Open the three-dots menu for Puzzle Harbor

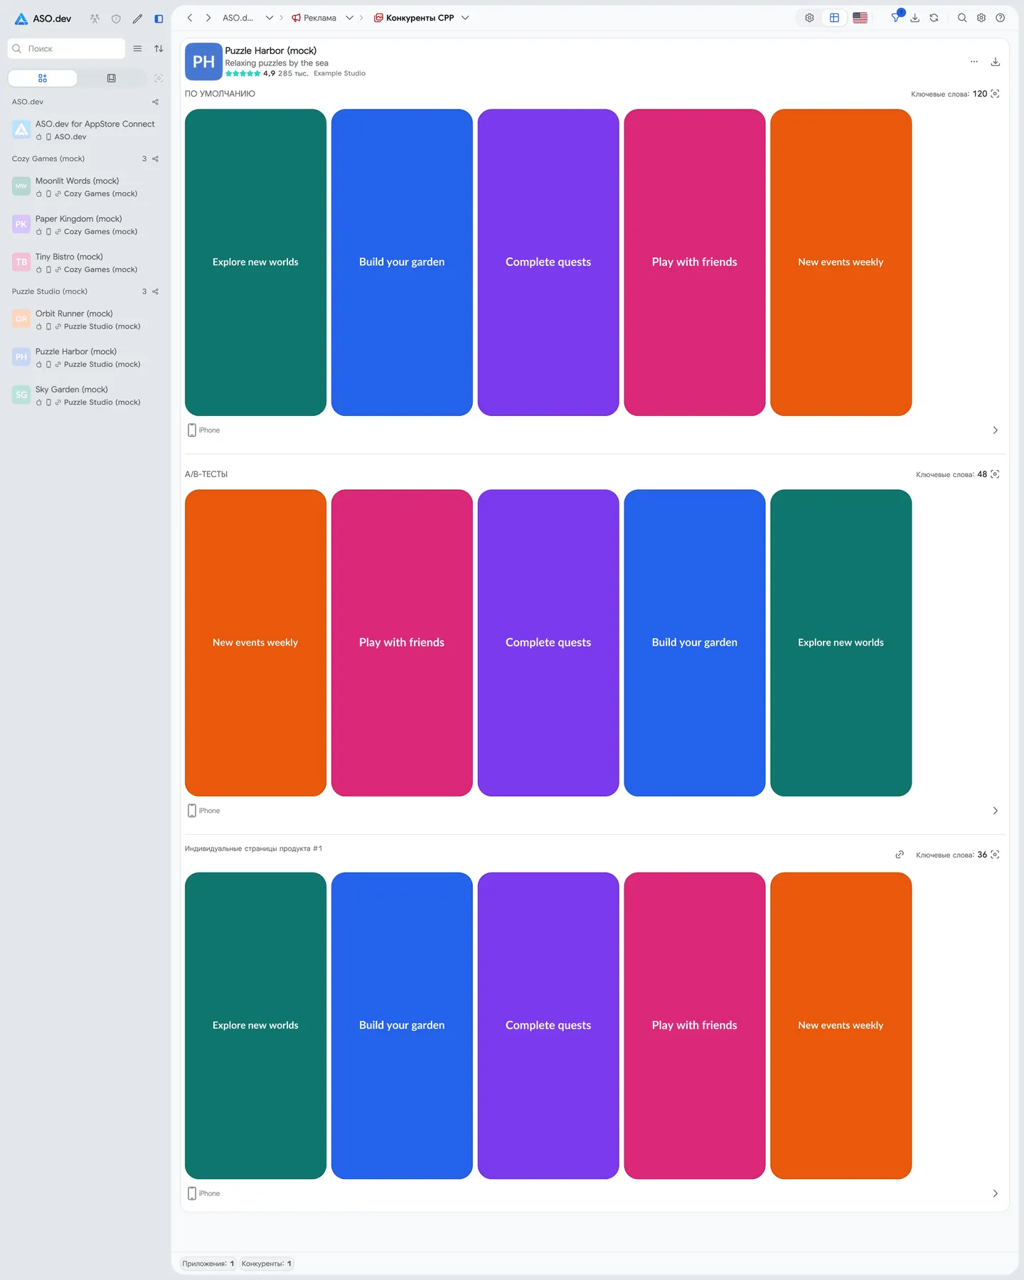click(x=974, y=62)
